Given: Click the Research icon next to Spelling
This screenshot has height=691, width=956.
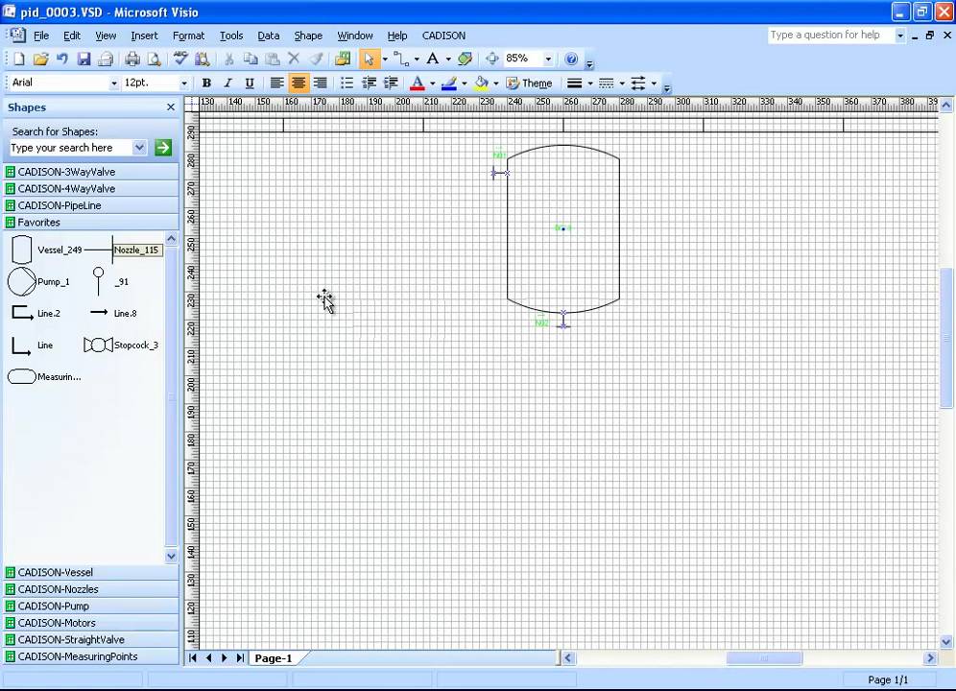Looking at the screenshot, I should point(203,60).
